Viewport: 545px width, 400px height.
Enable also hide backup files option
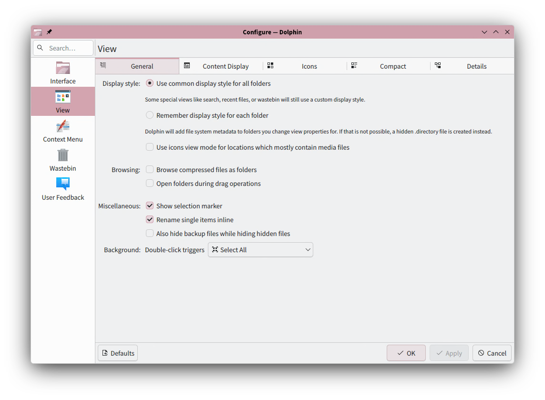click(x=150, y=234)
